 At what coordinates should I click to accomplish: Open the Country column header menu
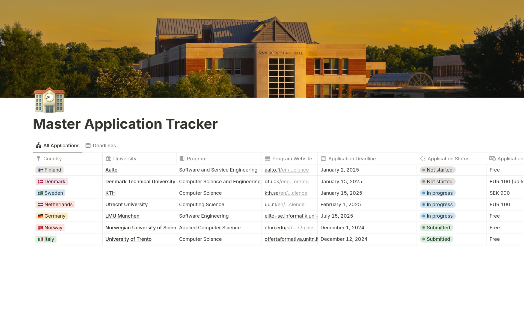point(52,158)
